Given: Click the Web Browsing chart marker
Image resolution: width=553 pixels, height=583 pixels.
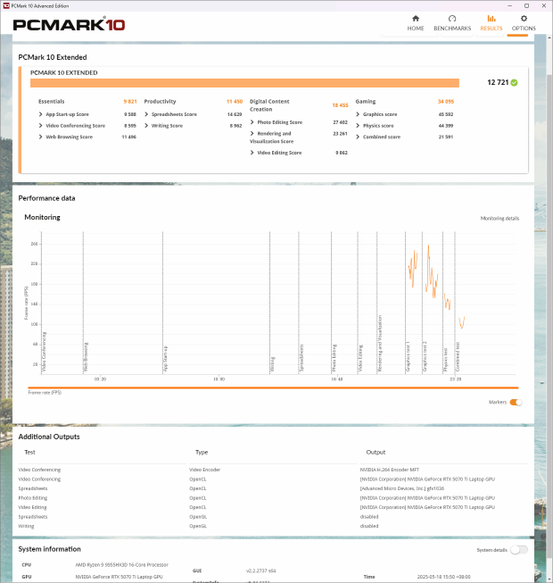Looking at the screenshot, I should pyautogui.click(x=86, y=357).
